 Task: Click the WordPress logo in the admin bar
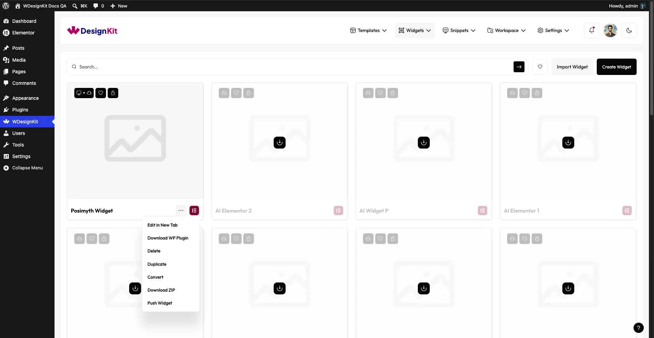click(6, 6)
